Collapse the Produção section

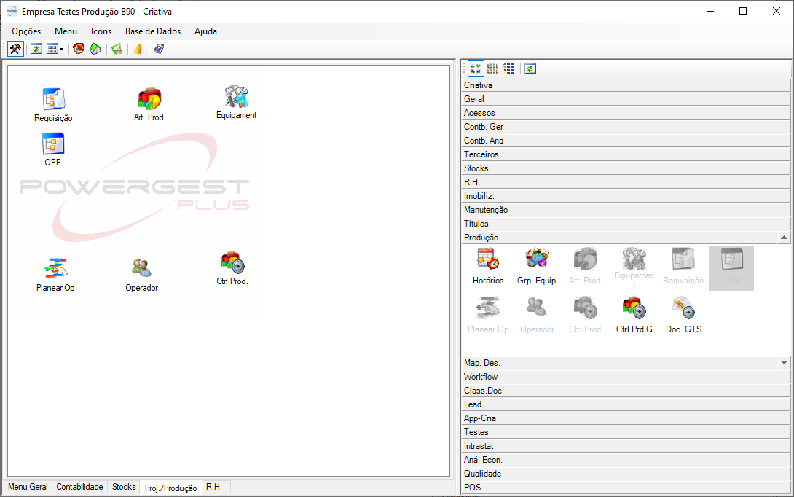pyautogui.click(x=784, y=238)
